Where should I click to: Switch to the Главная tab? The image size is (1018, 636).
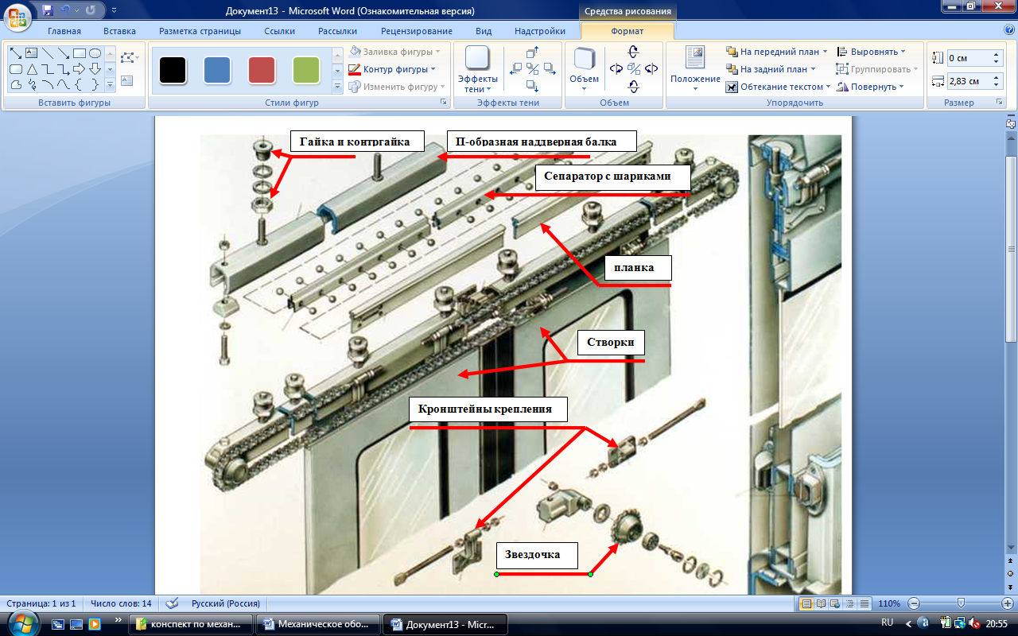pyautogui.click(x=64, y=31)
